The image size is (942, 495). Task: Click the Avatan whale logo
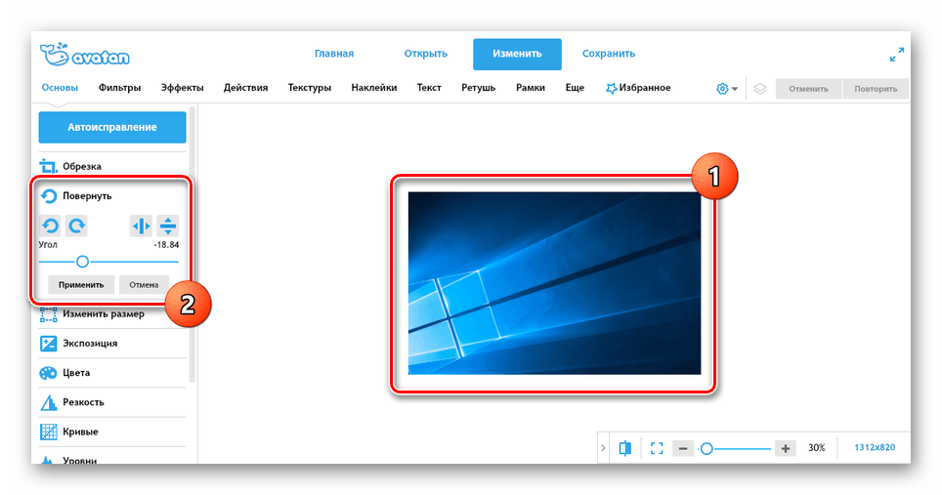pyautogui.click(x=85, y=55)
